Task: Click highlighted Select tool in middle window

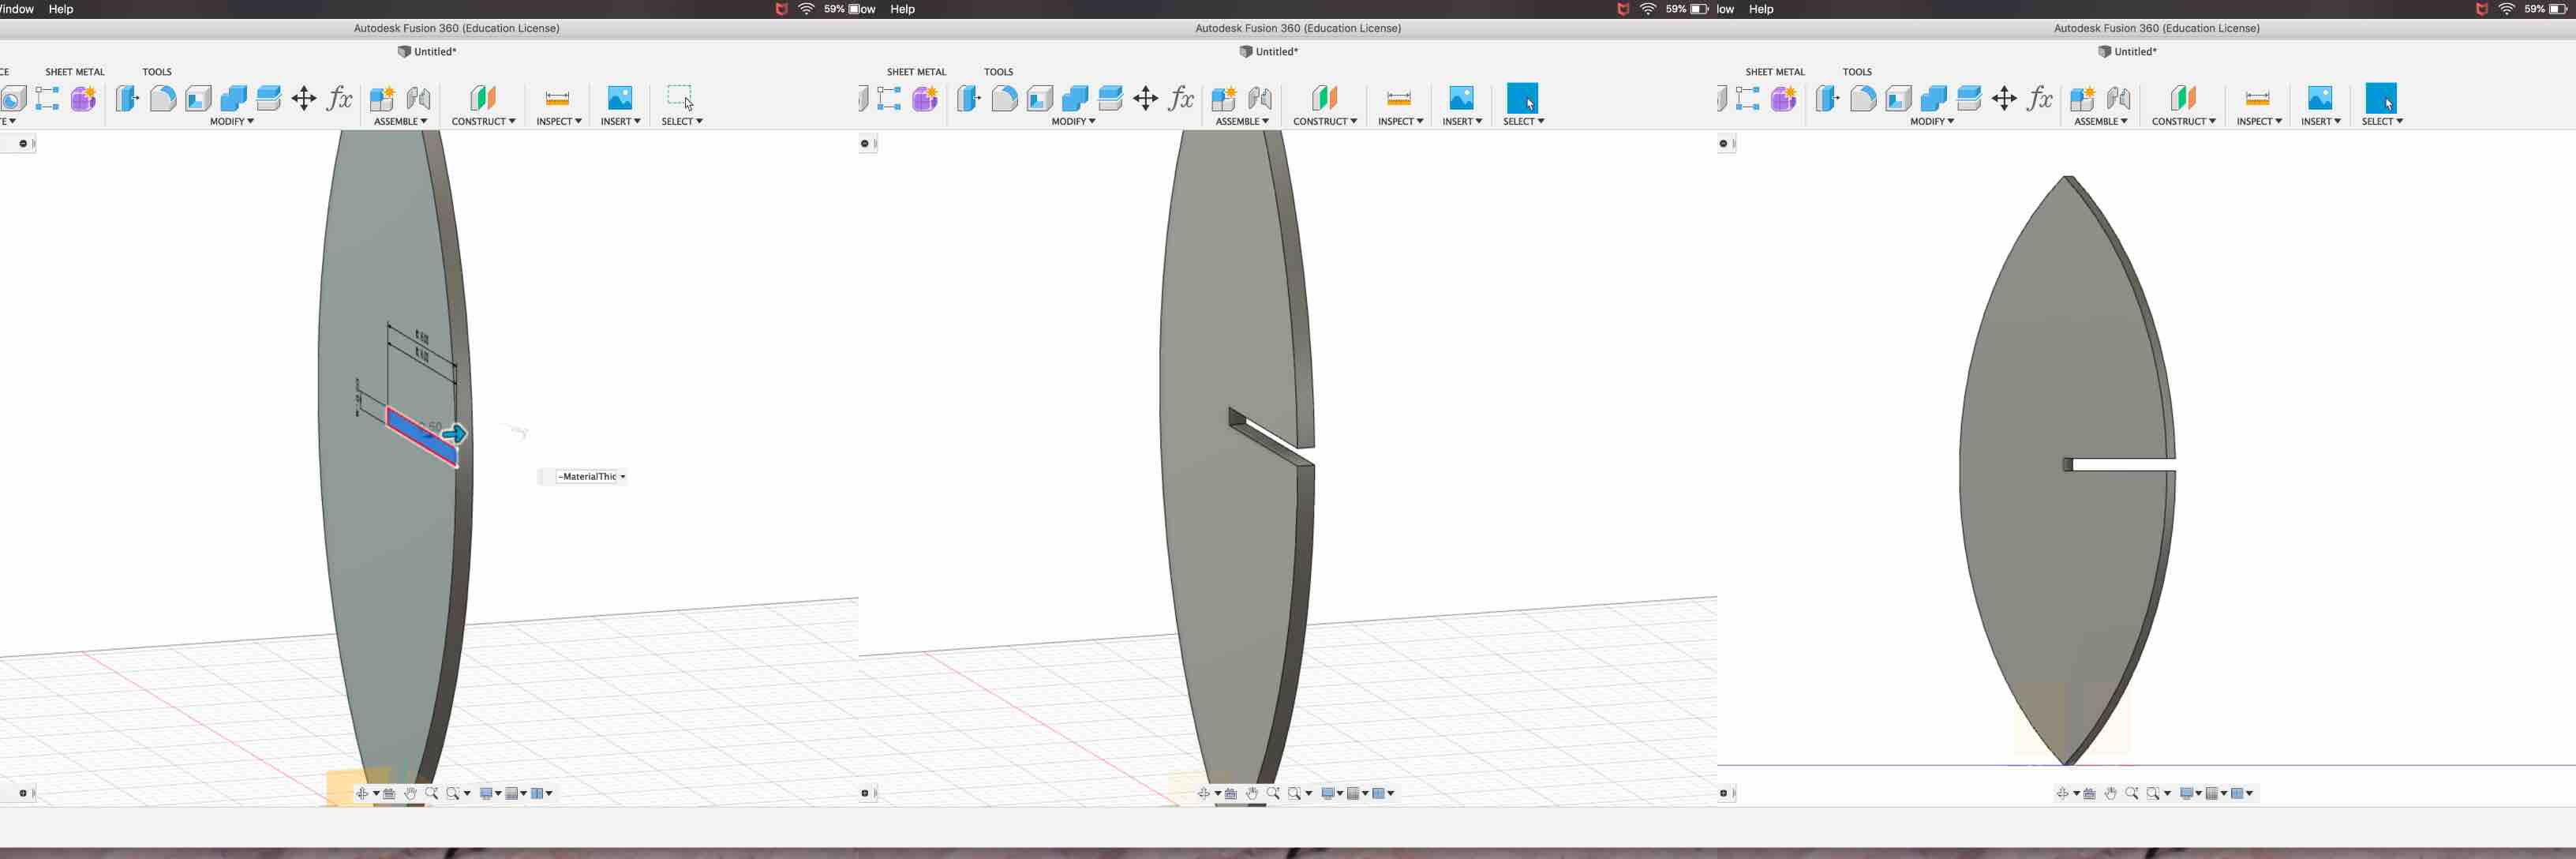Action: 1522,97
